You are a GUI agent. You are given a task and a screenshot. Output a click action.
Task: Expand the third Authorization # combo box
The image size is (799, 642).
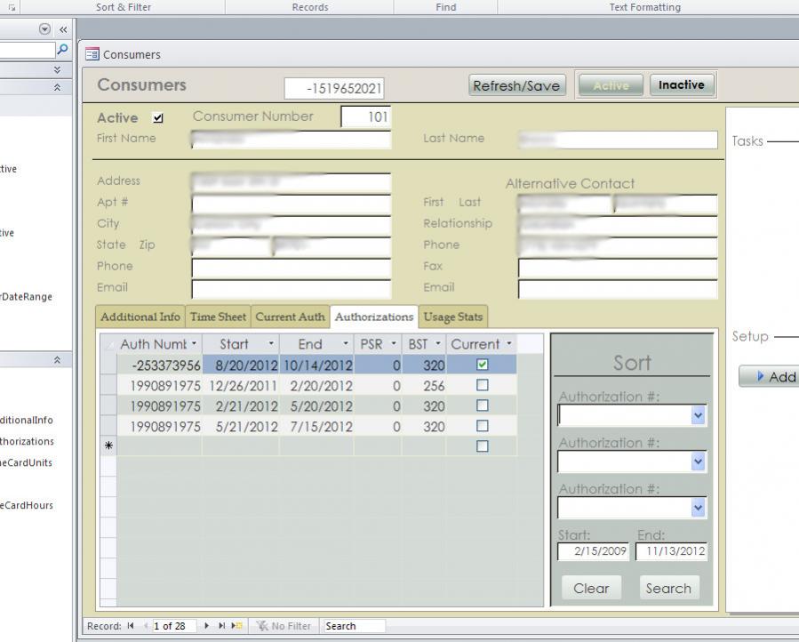[x=698, y=508]
